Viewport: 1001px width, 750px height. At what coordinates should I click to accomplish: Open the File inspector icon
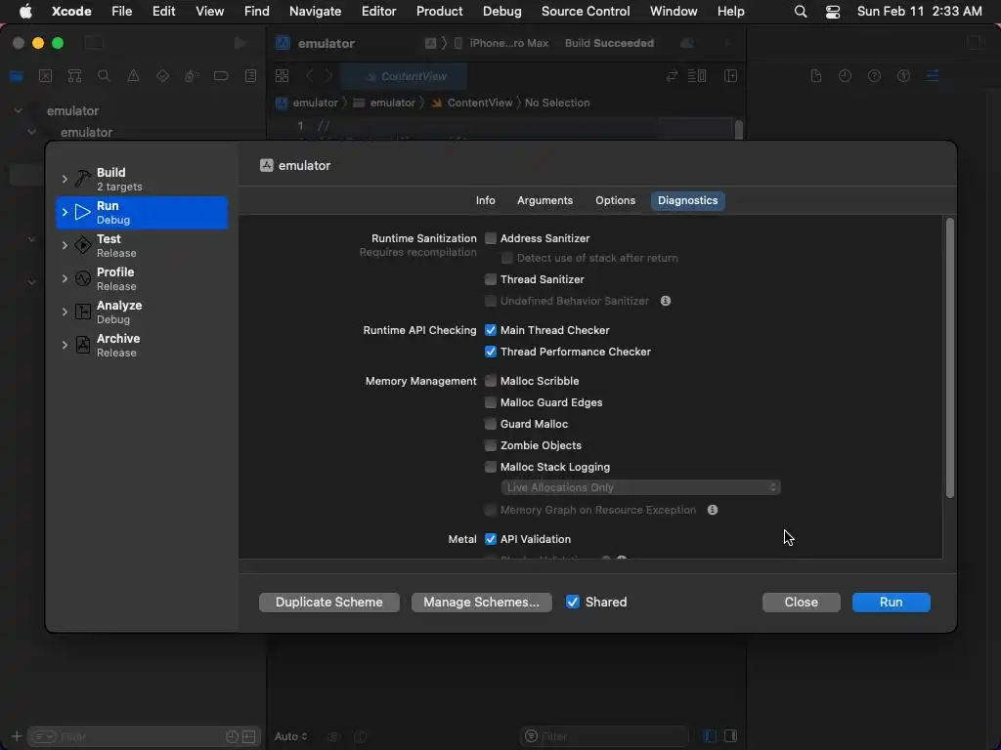point(816,76)
